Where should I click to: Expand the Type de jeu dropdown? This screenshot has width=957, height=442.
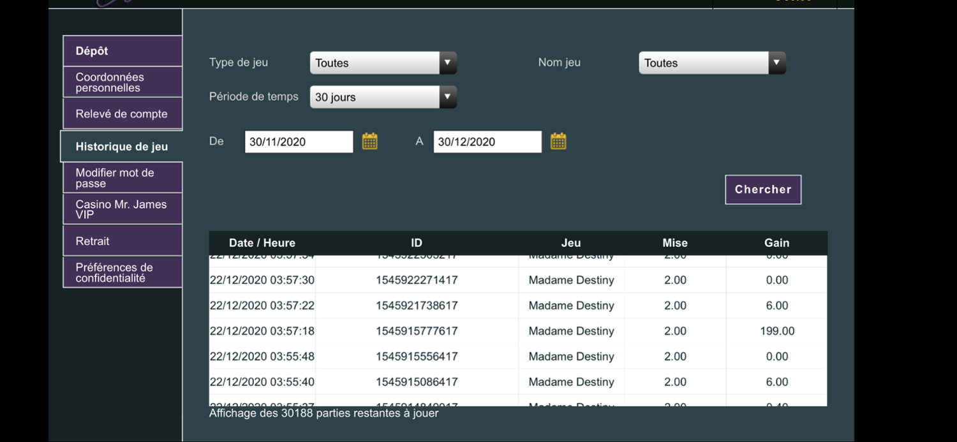coord(383,63)
